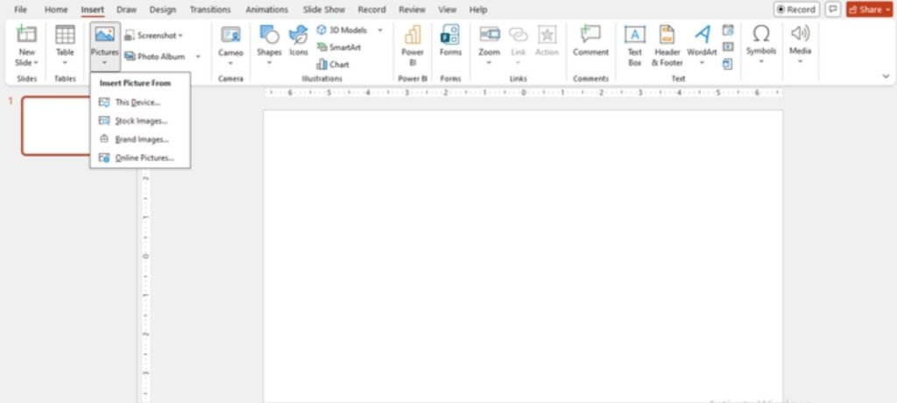Screen dimensions: 897x403
Task: Select the Insert tab
Action: pyautogui.click(x=93, y=10)
